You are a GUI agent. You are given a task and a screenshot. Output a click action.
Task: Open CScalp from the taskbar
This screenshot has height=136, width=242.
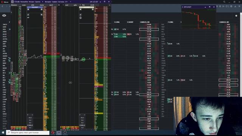coord(59,133)
